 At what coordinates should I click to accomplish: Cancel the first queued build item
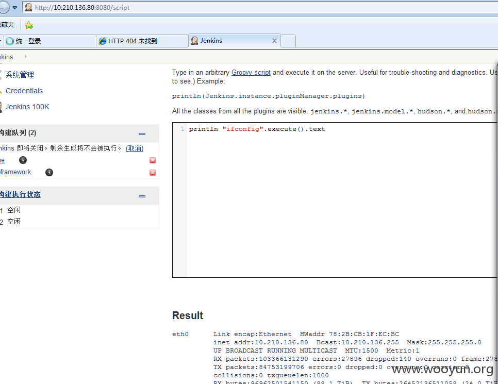153,160
